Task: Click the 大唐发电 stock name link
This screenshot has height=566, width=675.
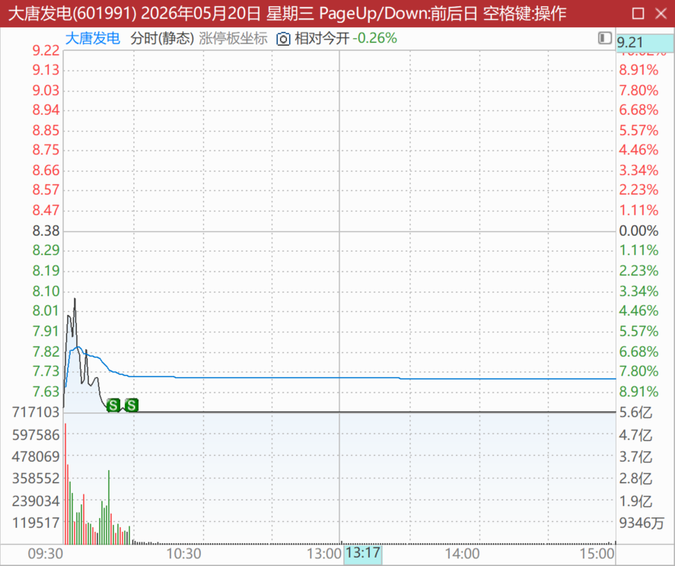Action: click(x=93, y=38)
